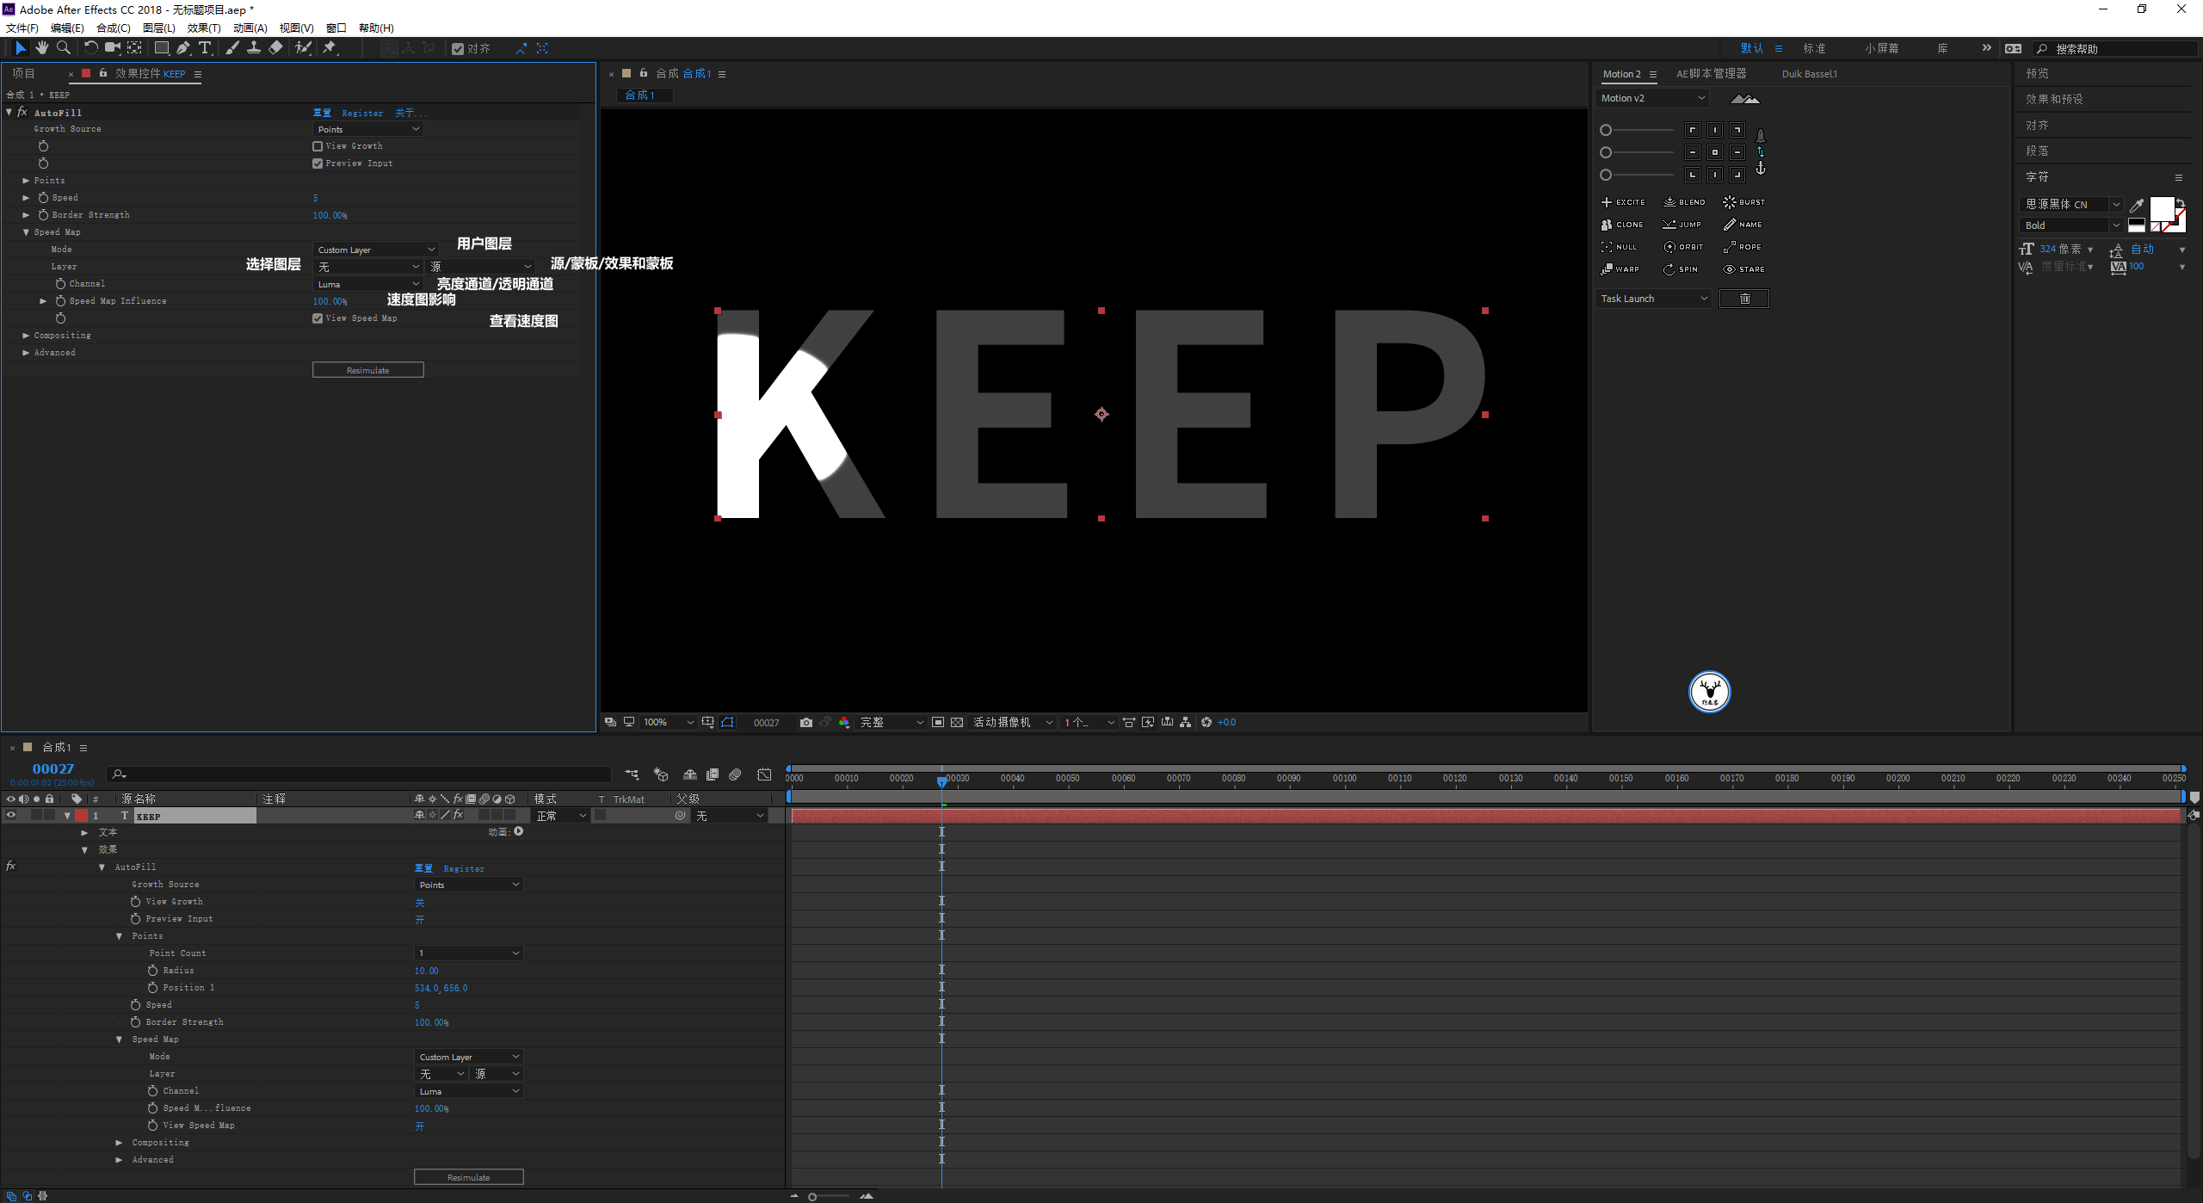Select the Zoom magnifier tool
2203x1203 pixels.
pyautogui.click(x=64, y=48)
